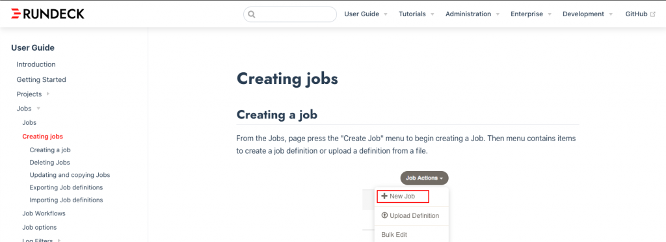
Task: Click the User Guide sidebar heading
Action: coord(33,48)
